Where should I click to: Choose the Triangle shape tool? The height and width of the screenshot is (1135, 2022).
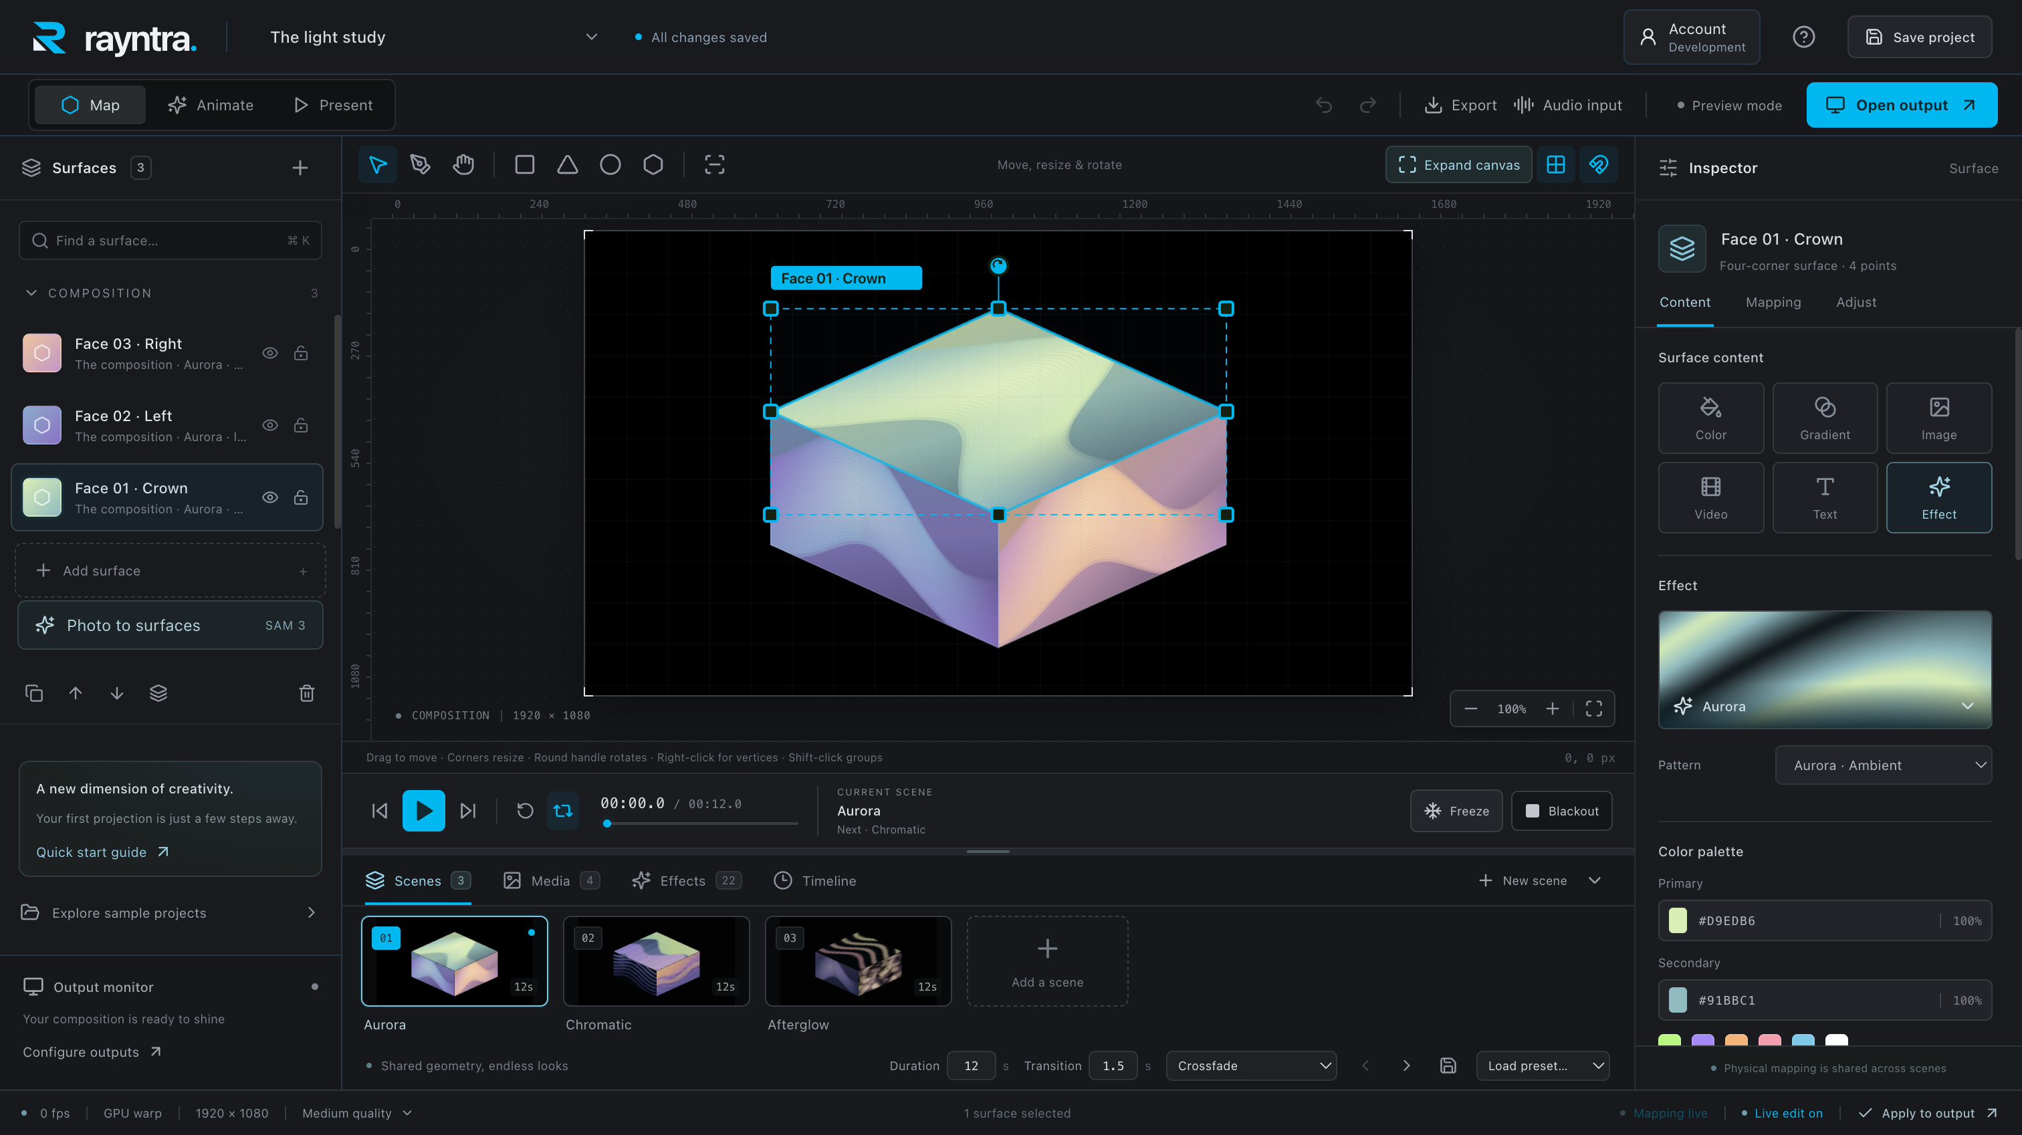[x=568, y=165]
